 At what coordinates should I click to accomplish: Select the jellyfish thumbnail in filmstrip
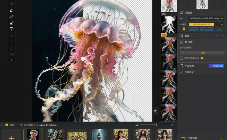point(33,135)
